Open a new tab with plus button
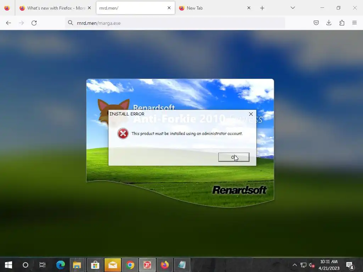 (262, 8)
